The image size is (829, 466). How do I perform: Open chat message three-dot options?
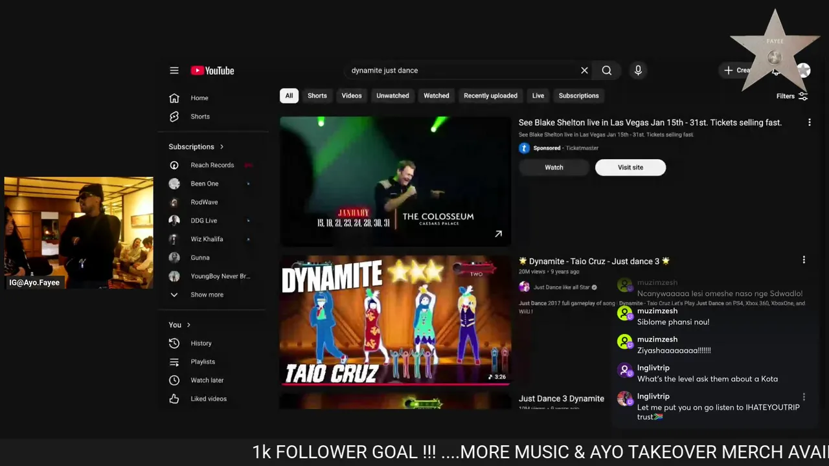coord(804,397)
